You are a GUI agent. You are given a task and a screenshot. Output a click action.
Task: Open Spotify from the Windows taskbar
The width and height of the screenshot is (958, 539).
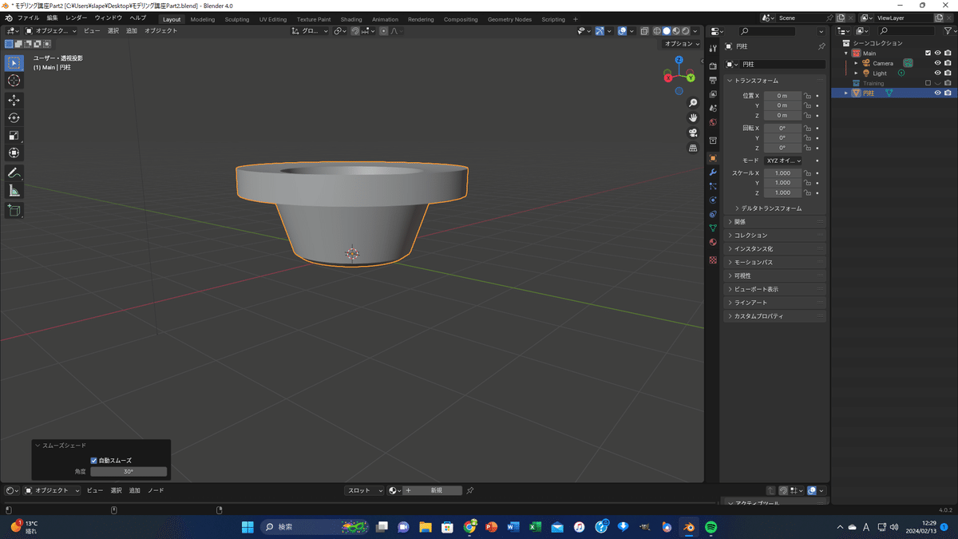pyautogui.click(x=711, y=527)
